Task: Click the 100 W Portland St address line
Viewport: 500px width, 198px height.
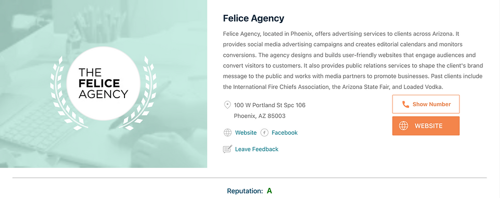Action: pos(269,105)
